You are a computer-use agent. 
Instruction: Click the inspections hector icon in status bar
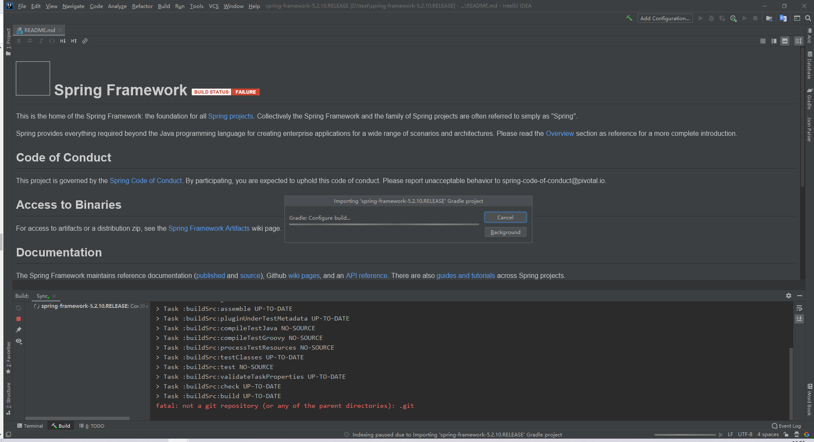pyautogui.click(x=797, y=434)
